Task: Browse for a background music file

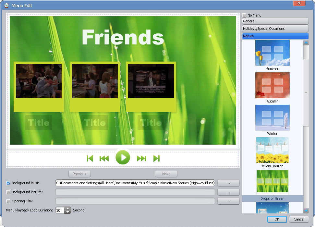Action: tap(228, 183)
